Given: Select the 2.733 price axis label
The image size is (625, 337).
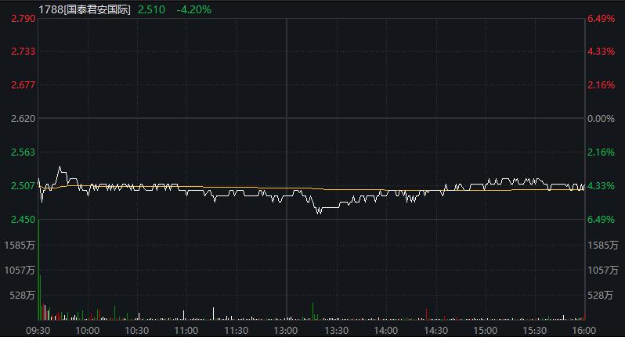Looking at the screenshot, I should [x=23, y=52].
